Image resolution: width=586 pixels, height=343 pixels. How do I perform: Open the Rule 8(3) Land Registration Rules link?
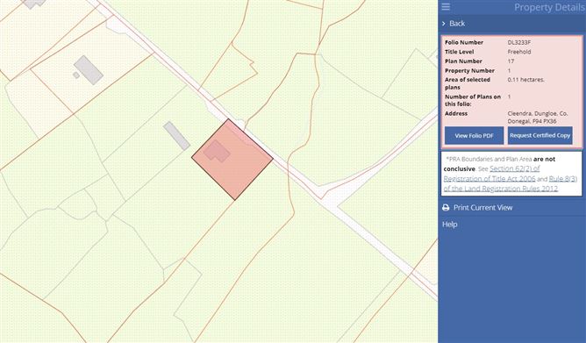click(x=511, y=183)
